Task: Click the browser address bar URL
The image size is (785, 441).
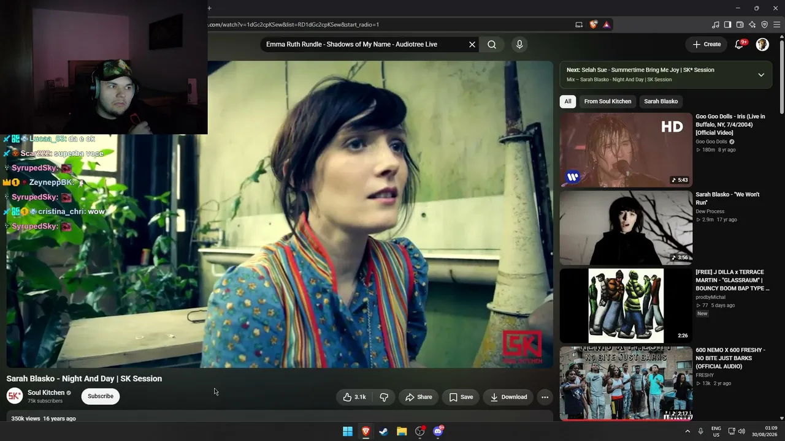Action: [x=294, y=24]
